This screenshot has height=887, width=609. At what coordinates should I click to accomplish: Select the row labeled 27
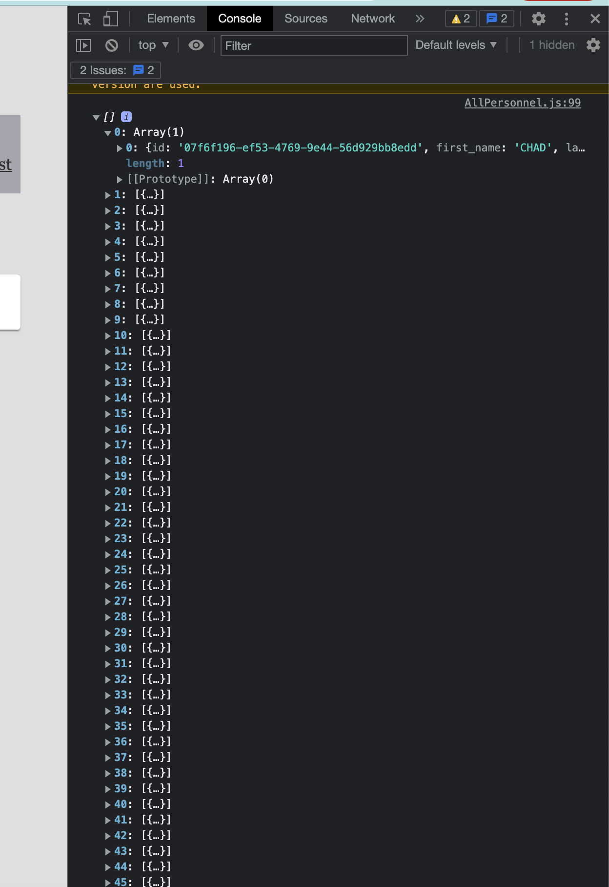click(138, 601)
